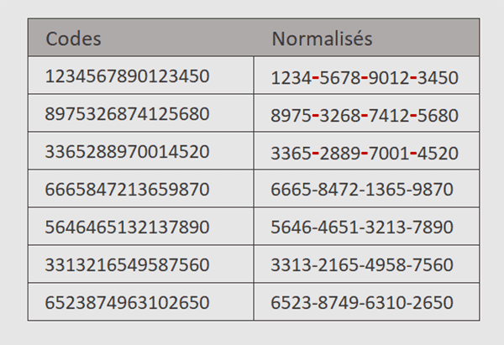Click the code cell 5646465132137890

pos(127,227)
